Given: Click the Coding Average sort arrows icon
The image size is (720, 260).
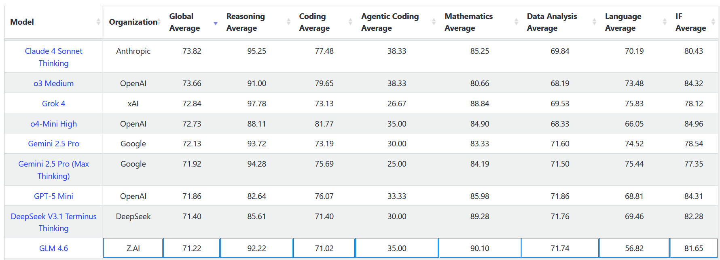Looking at the screenshot, I should click(x=350, y=22).
